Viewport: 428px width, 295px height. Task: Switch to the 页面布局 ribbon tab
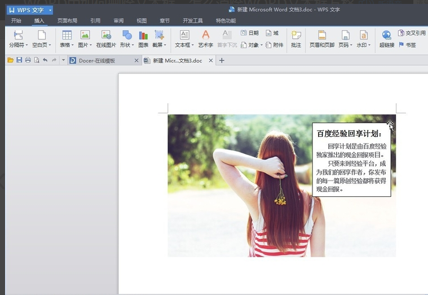click(x=67, y=21)
